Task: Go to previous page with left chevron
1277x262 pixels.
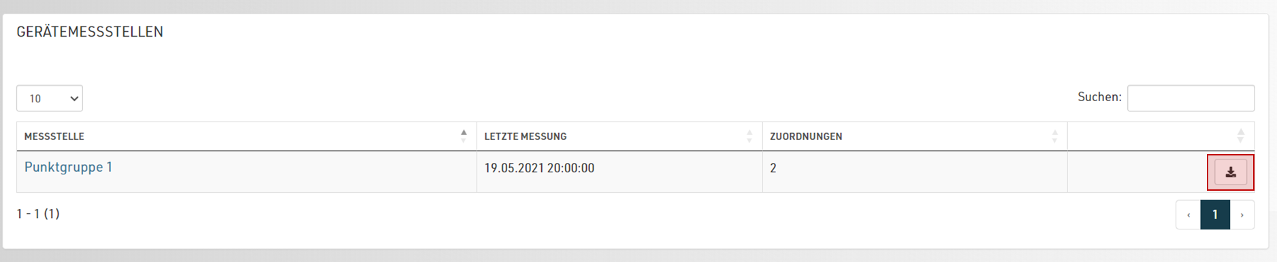Action: 1189,215
